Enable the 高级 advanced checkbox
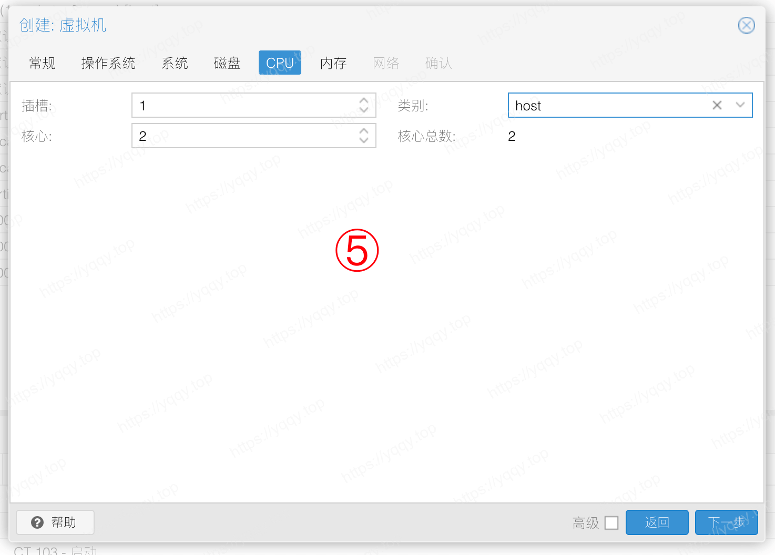Screen dimensions: 775x555 (611, 523)
